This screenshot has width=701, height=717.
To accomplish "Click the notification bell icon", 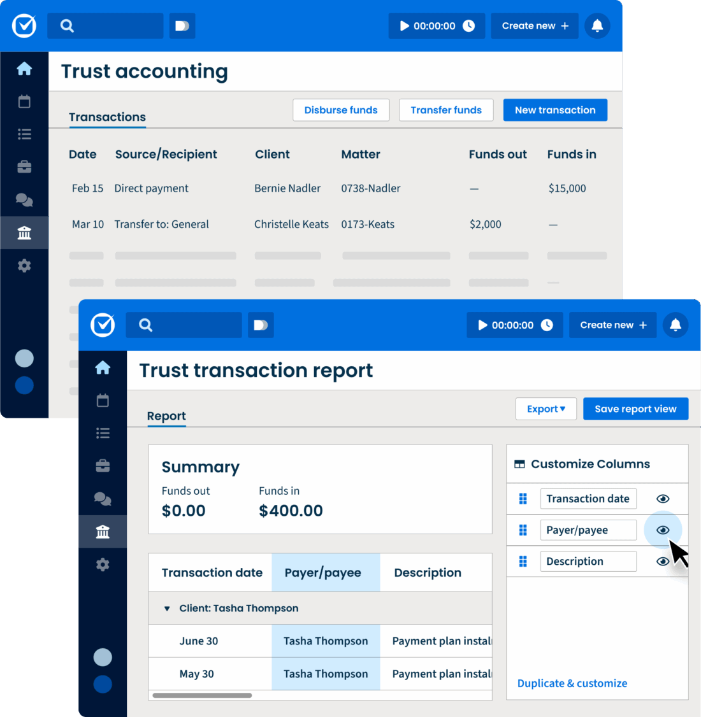I will [676, 325].
